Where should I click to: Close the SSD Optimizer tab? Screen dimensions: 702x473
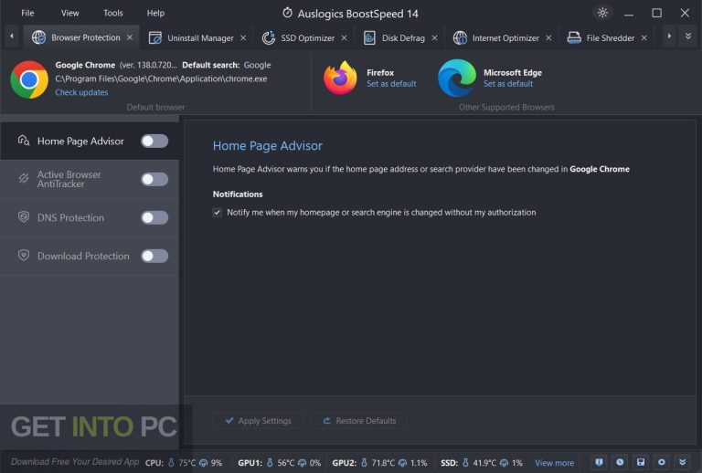tap(344, 38)
